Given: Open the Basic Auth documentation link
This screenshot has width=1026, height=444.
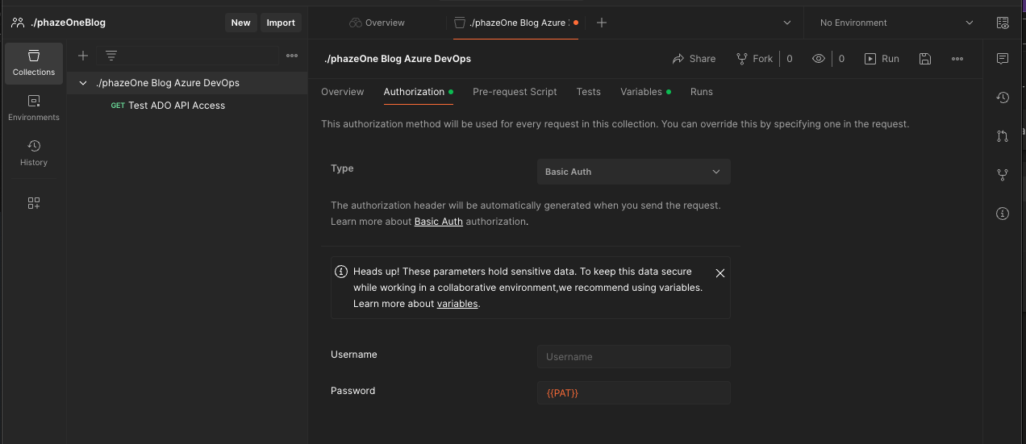Looking at the screenshot, I should 439,222.
